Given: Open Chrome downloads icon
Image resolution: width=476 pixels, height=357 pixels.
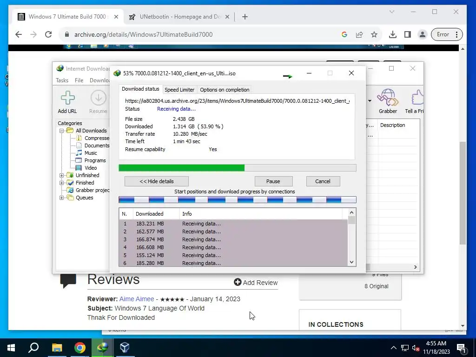Looking at the screenshot, I should pyautogui.click(x=392, y=34).
